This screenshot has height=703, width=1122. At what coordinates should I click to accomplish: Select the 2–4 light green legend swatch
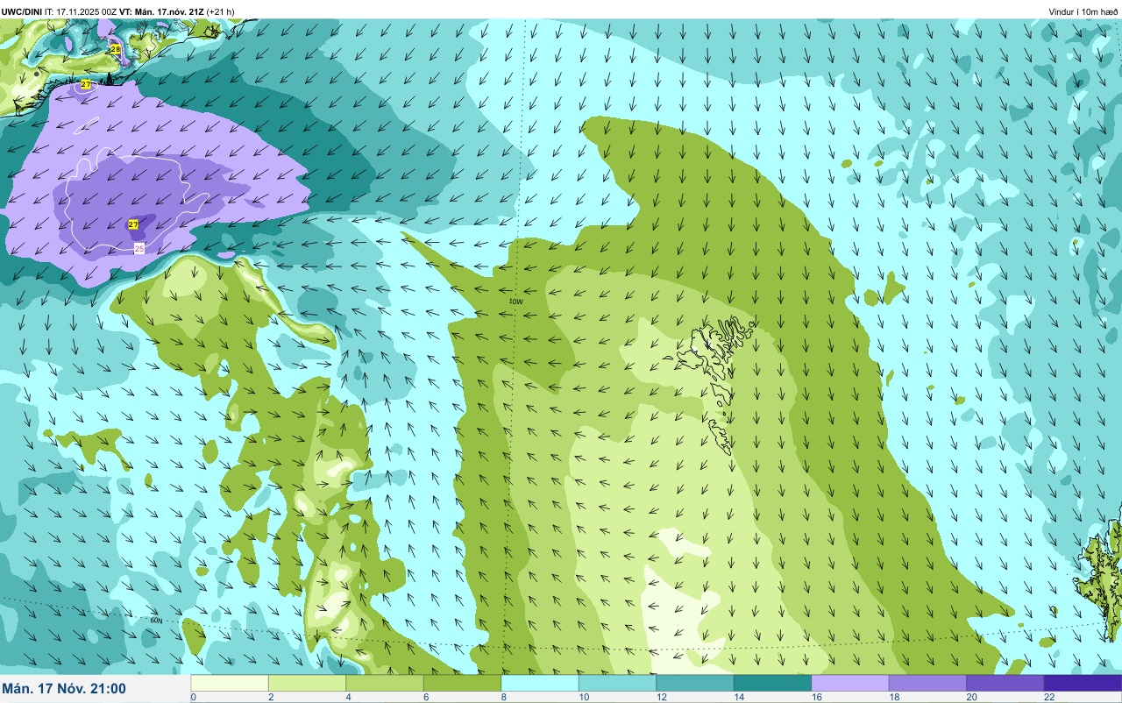(x=307, y=683)
